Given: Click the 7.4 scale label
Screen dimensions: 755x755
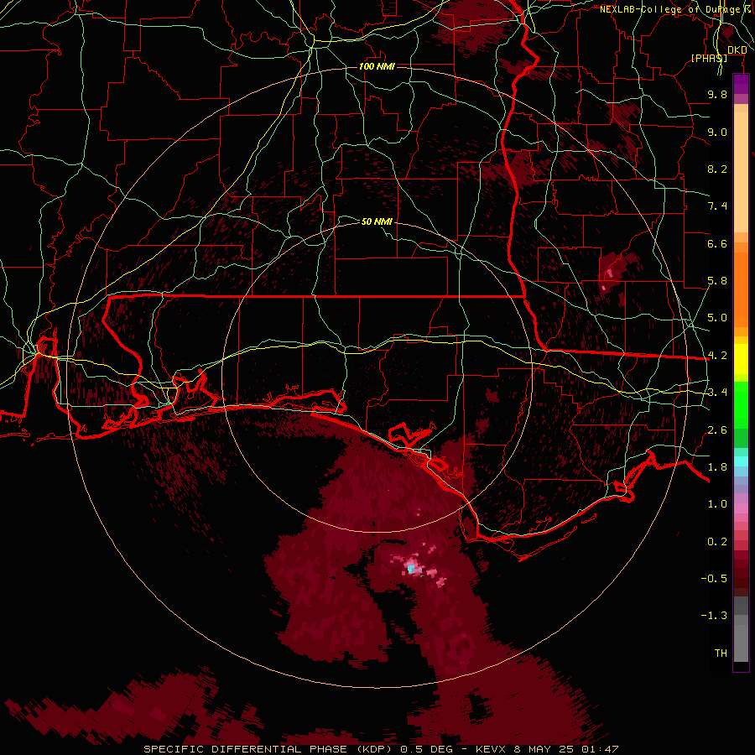Looking at the screenshot, I should (x=717, y=206).
